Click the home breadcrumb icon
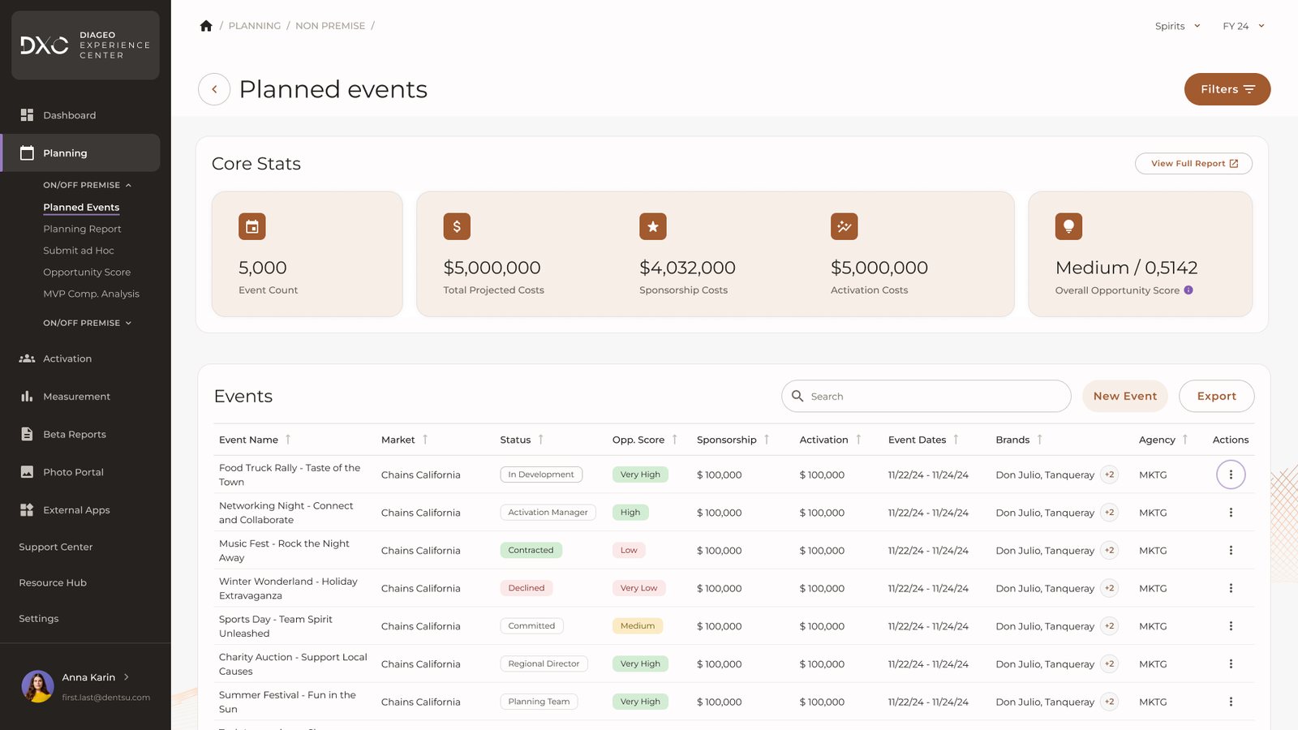The width and height of the screenshot is (1298, 730). tap(206, 26)
